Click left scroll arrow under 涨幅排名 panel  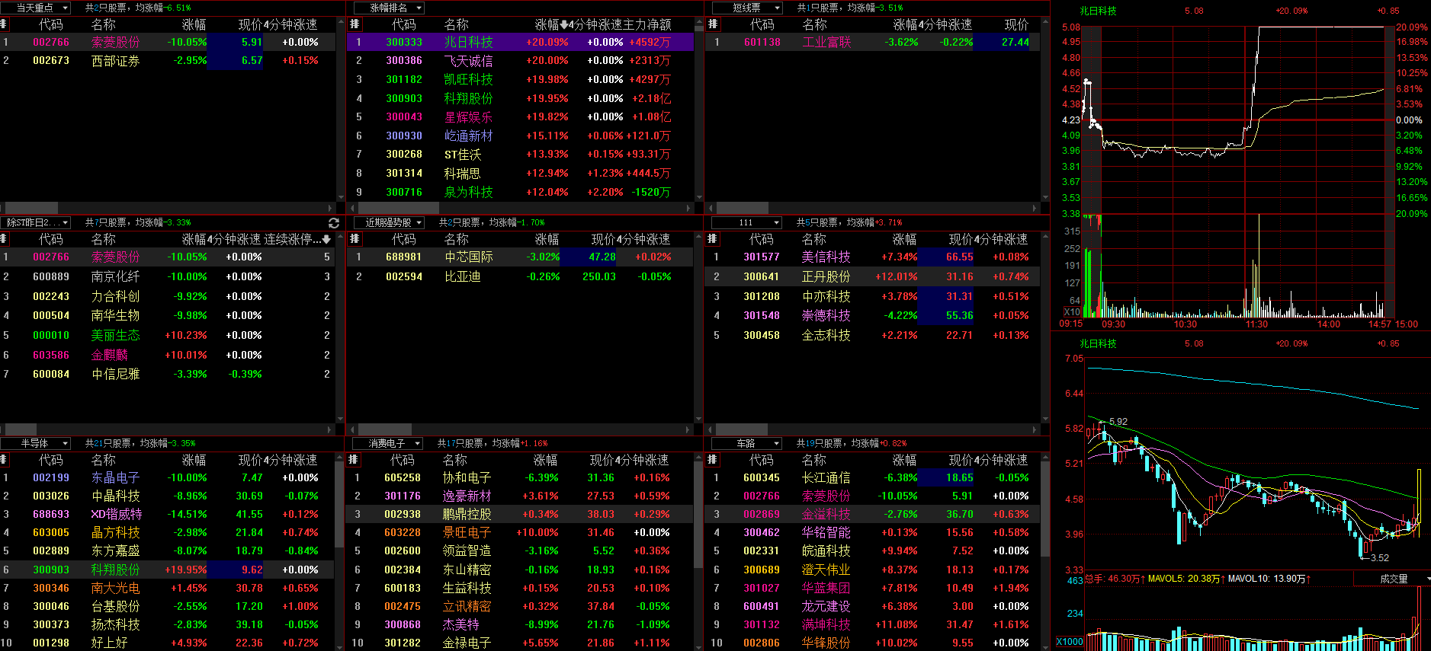(352, 208)
